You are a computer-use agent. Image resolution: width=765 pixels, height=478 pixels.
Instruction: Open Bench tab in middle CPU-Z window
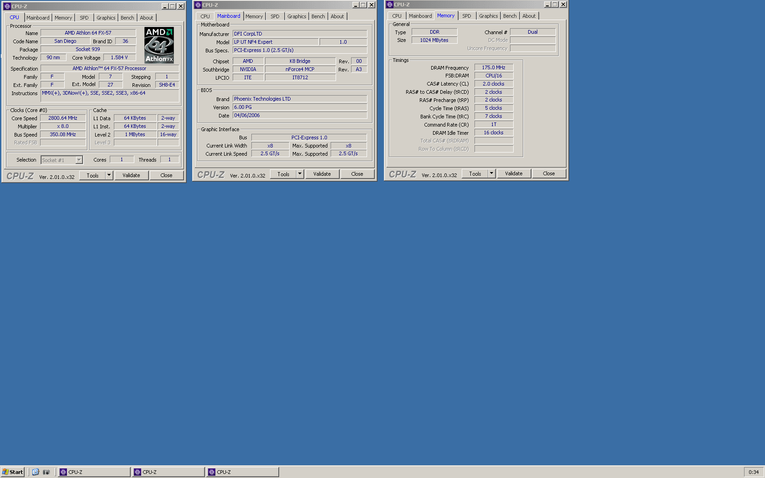[318, 16]
